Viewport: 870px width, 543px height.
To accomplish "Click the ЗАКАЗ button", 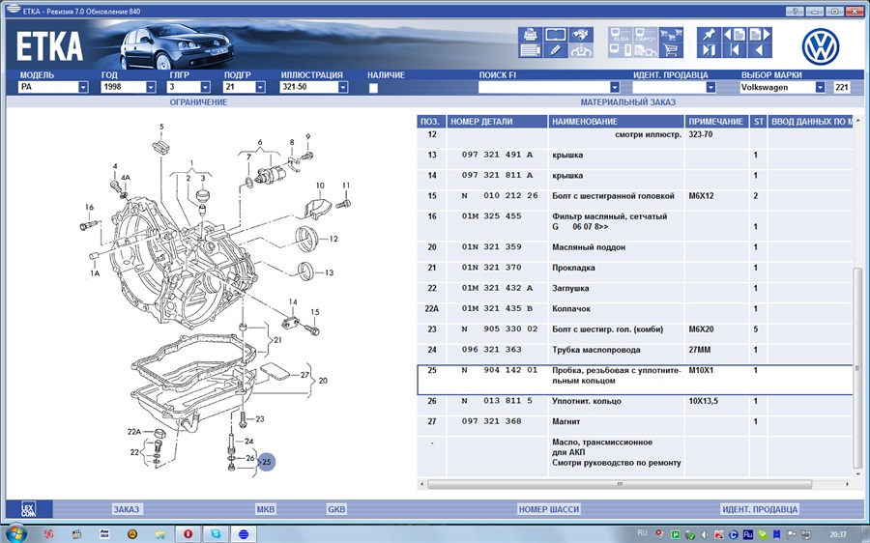I will [x=127, y=509].
